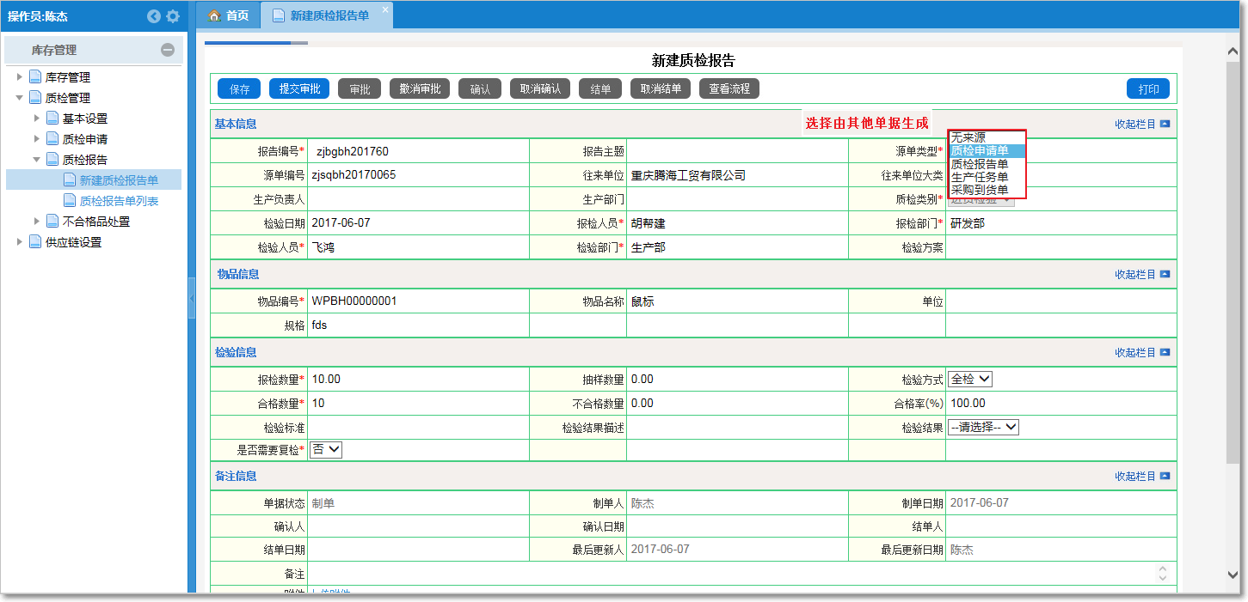
Task: Click the collapse icon in 检验信息 section
Action: click(x=1165, y=352)
